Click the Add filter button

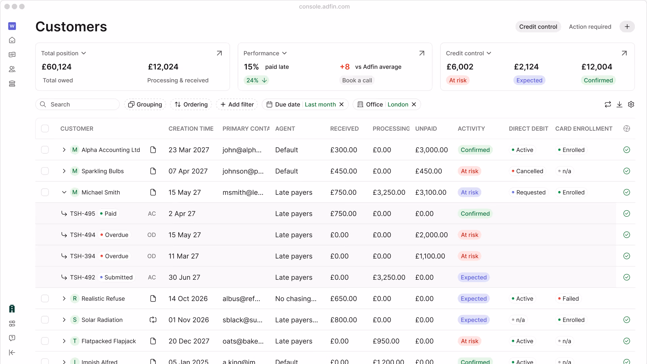[237, 104]
